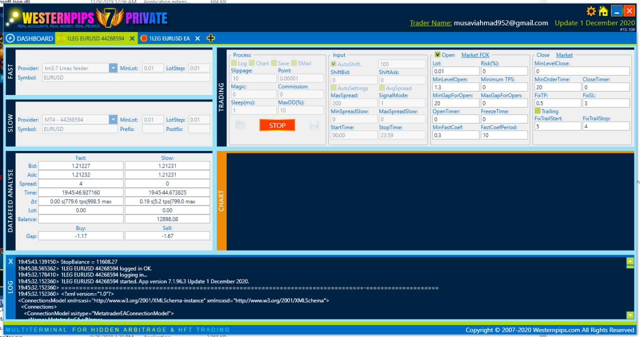Screen dimensions: 640x337
Task: Click the Market FOK link
Action: tap(475, 55)
